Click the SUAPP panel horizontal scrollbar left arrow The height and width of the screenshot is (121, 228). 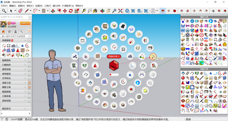(2, 113)
